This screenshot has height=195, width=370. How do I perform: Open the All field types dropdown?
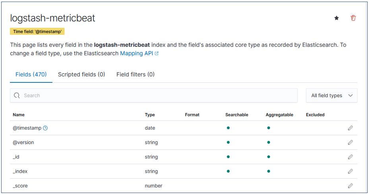point(331,96)
